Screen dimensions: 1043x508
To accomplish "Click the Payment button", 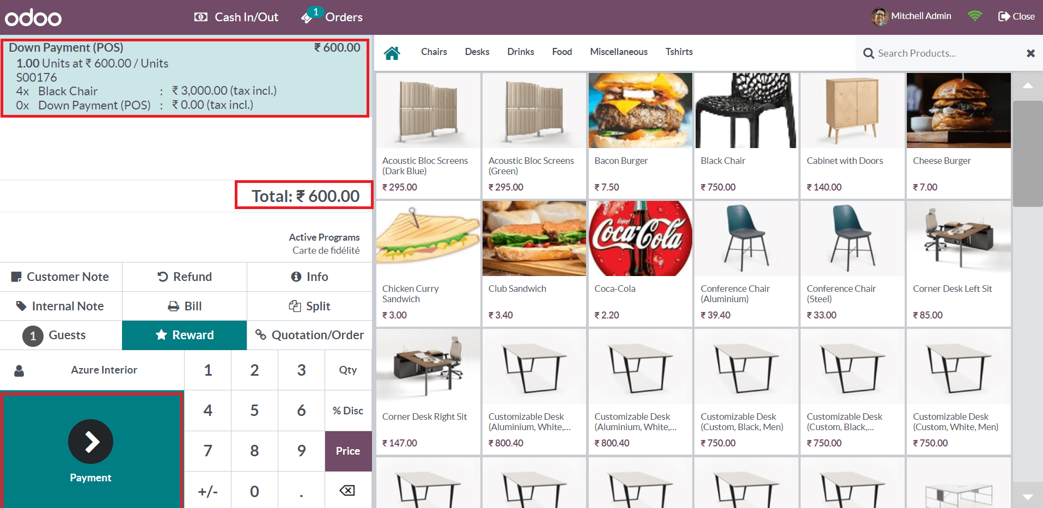I will 91,450.
